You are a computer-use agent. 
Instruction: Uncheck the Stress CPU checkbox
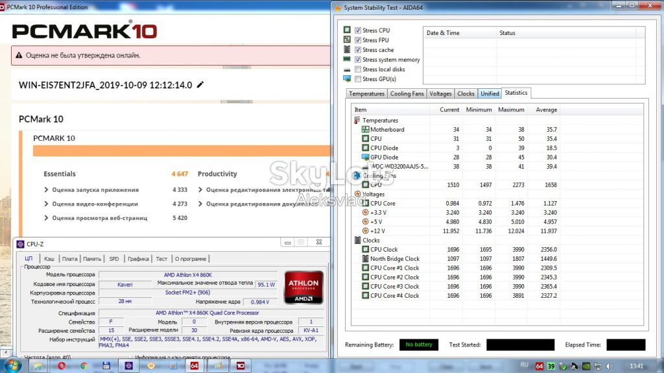click(358, 30)
